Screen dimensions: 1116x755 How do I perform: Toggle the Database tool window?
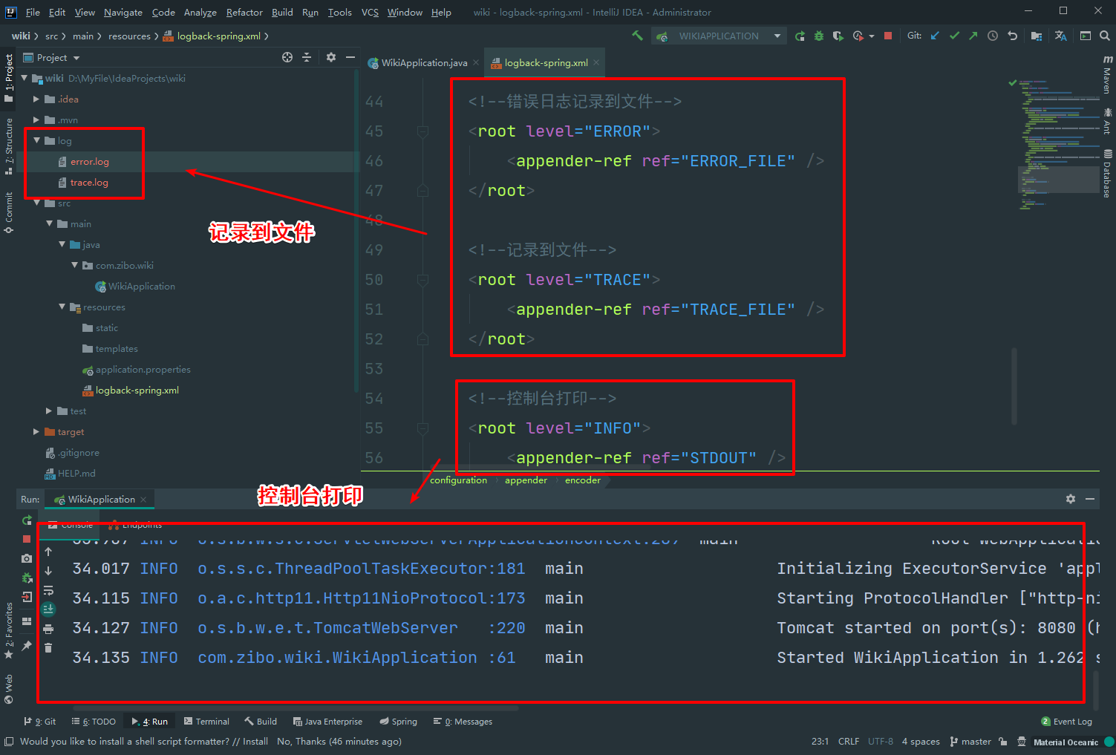click(x=1107, y=173)
